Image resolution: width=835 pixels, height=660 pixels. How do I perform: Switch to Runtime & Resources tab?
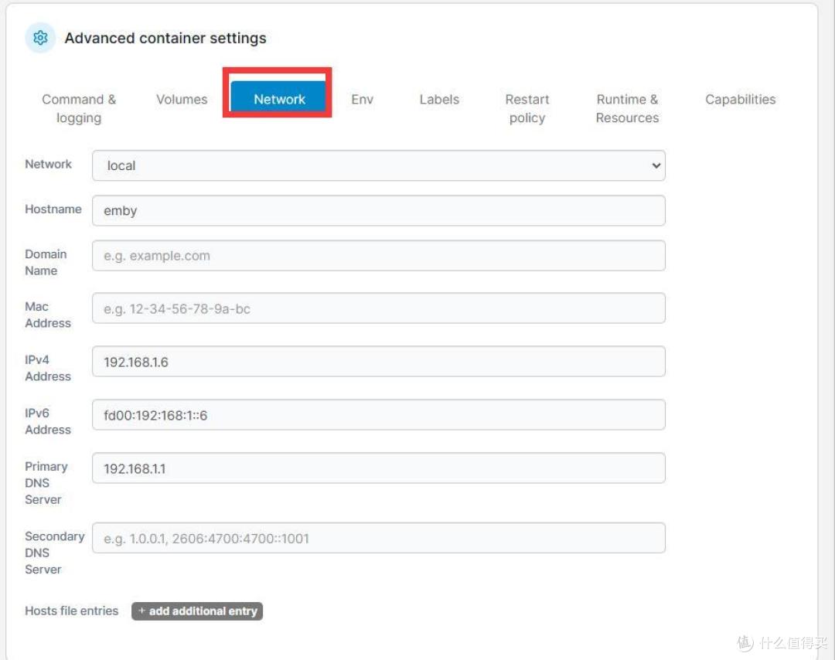coord(627,108)
